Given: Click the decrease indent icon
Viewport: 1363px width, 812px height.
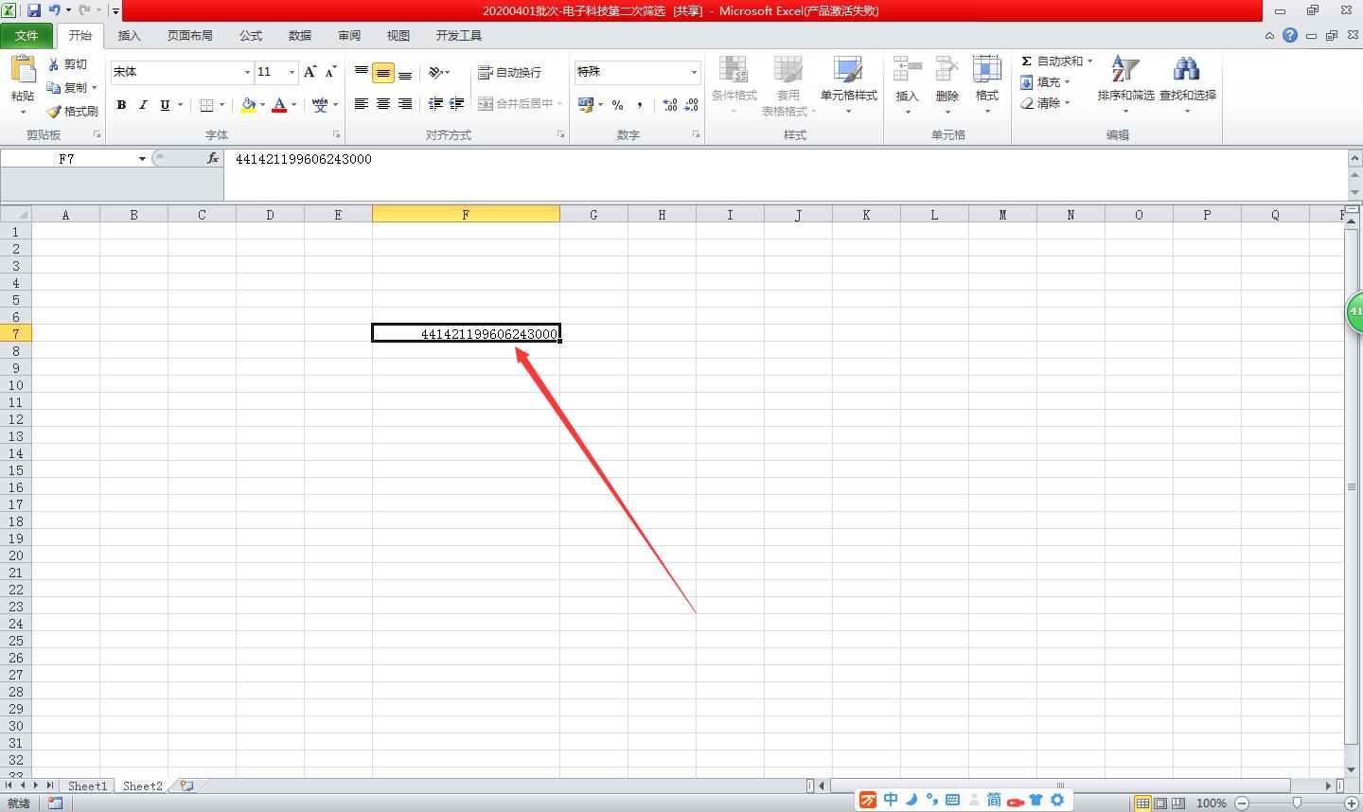Looking at the screenshot, I should tap(435, 104).
